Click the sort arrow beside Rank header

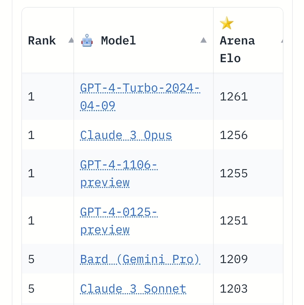(71, 40)
